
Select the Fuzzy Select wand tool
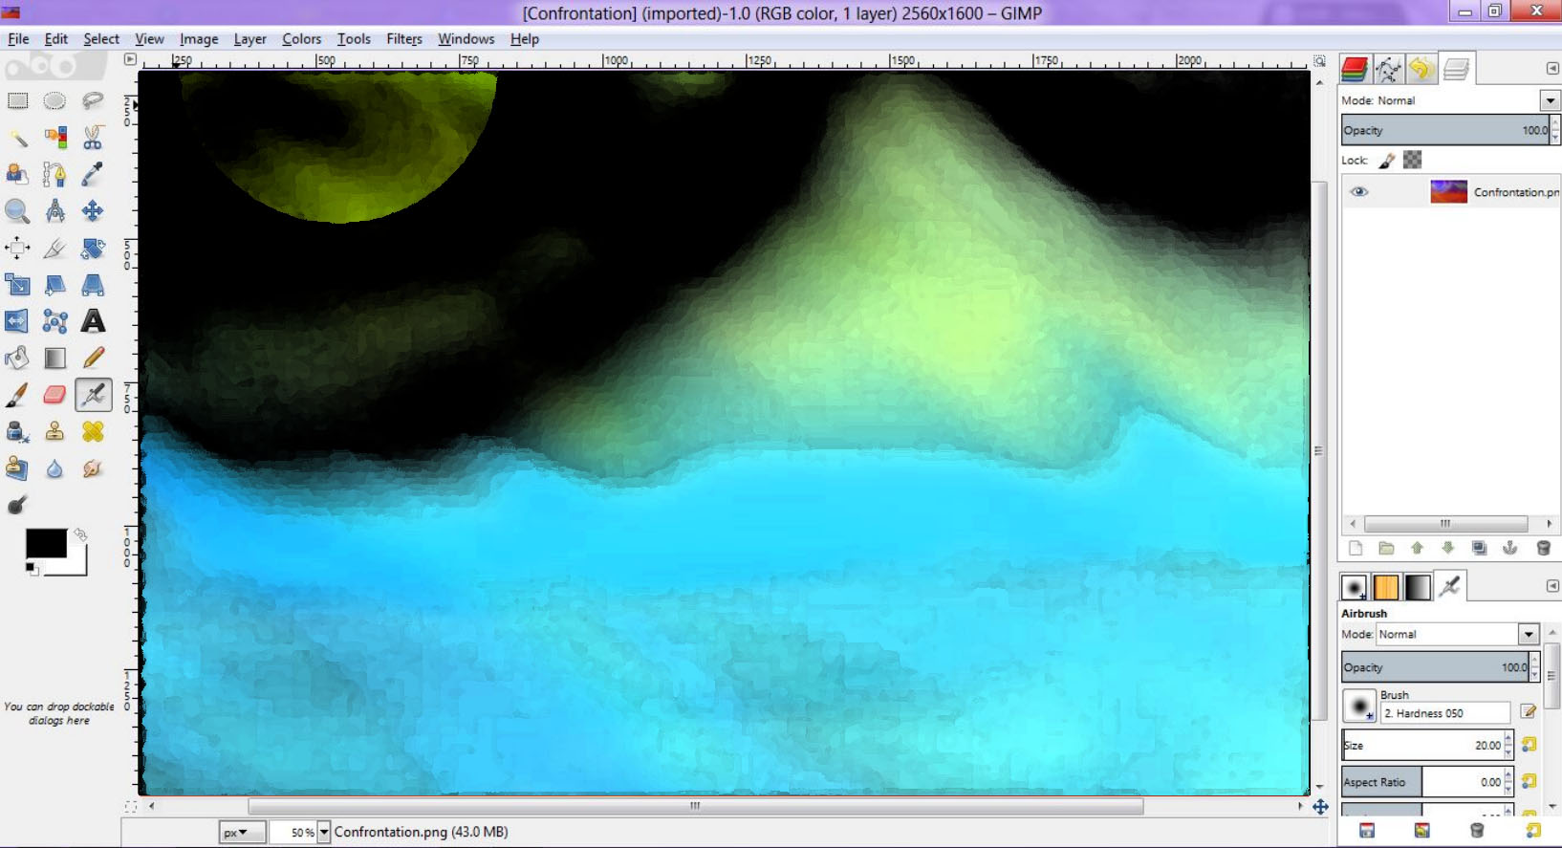pos(17,138)
